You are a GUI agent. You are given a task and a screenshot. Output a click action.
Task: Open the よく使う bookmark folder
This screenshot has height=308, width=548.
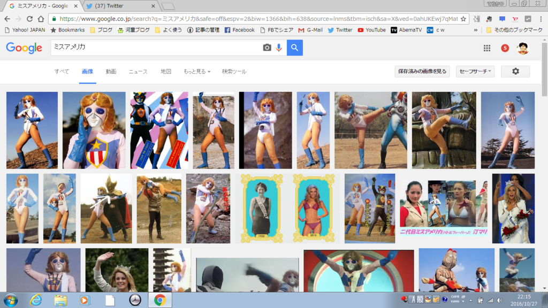168,30
